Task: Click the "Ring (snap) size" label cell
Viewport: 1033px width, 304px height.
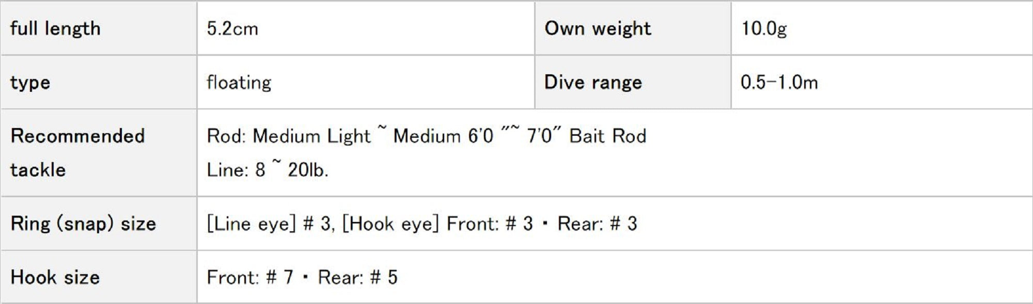Action: (x=83, y=224)
